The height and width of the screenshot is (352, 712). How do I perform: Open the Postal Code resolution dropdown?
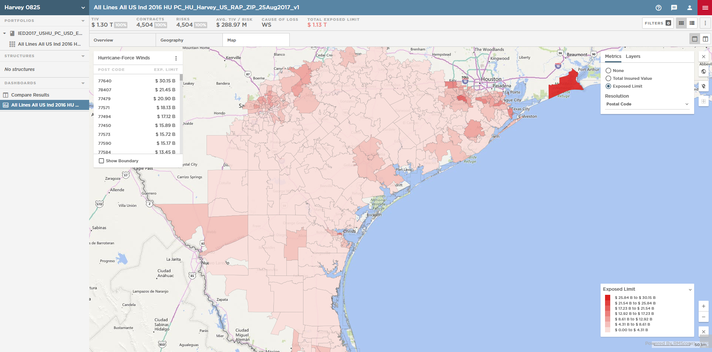[647, 104]
